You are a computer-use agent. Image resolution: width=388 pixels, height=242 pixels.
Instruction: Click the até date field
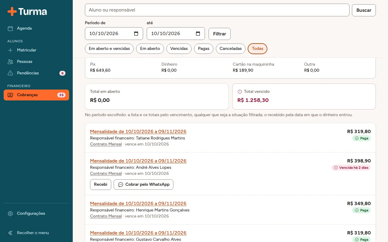[x=176, y=34]
